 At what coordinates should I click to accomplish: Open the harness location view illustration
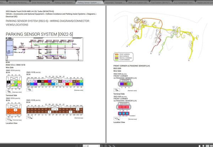(160, 36)
